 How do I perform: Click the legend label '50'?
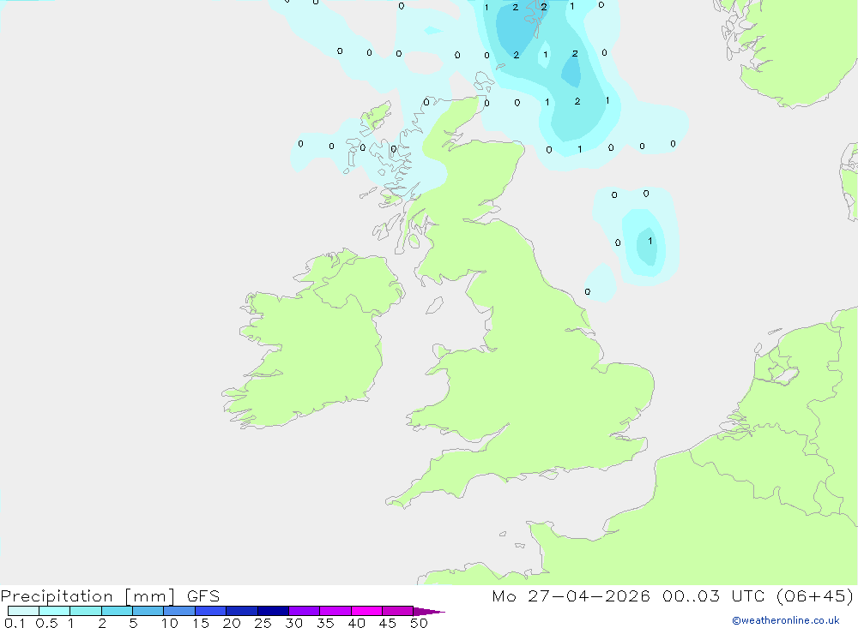[419, 623]
